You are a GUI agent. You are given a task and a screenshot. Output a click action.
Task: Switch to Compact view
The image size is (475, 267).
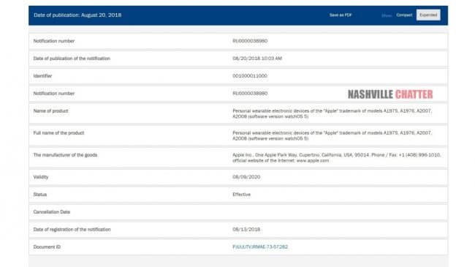[x=404, y=15]
